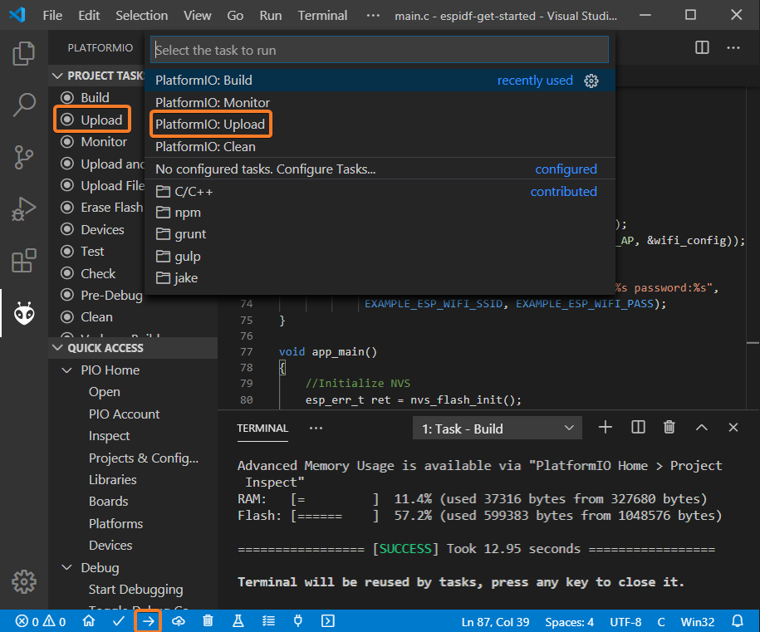This screenshot has height=632, width=760.
Task: Open Start Debugging in Quick Access
Action: 135,590
